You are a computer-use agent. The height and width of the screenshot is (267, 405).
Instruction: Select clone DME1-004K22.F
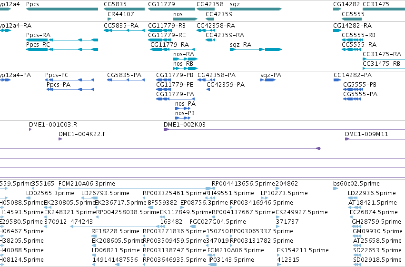tap(82, 134)
